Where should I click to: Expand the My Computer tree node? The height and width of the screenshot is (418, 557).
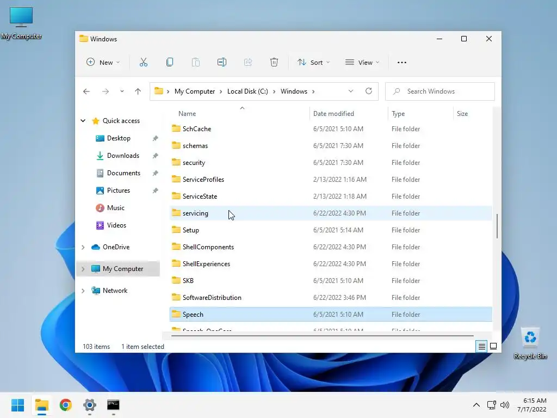point(83,269)
